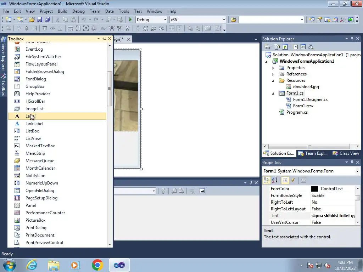Open Internet Explorer from the taskbar
This screenshot has width=363, height=272.
(x=32, y=265)
